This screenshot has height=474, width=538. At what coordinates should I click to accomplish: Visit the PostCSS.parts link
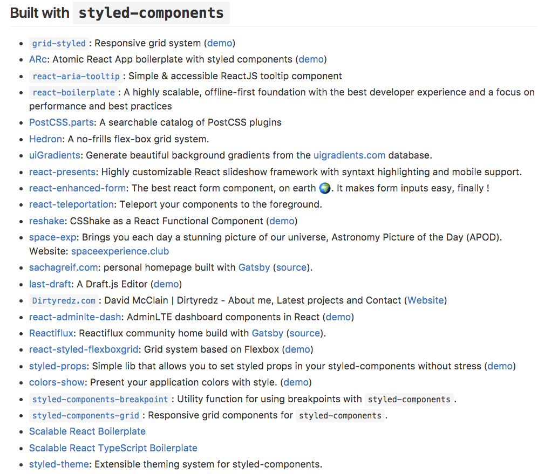click(x=62, y=122)
